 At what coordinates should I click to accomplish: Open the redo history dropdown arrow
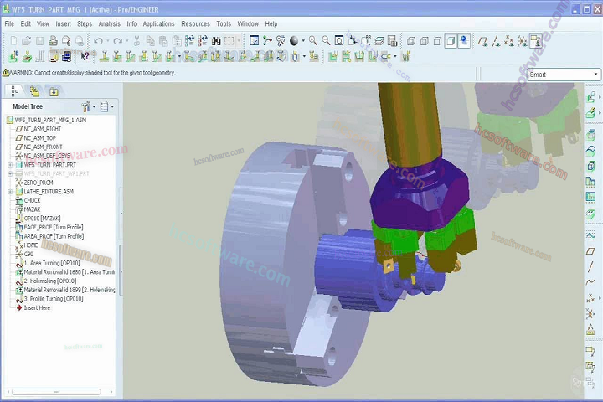[127, 41]
